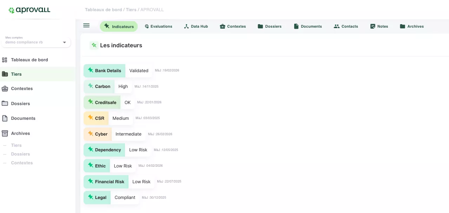Click the Tableaux de bord sidebar icon
This screenshot has width=449, height=213.
[x=5, y=60]
